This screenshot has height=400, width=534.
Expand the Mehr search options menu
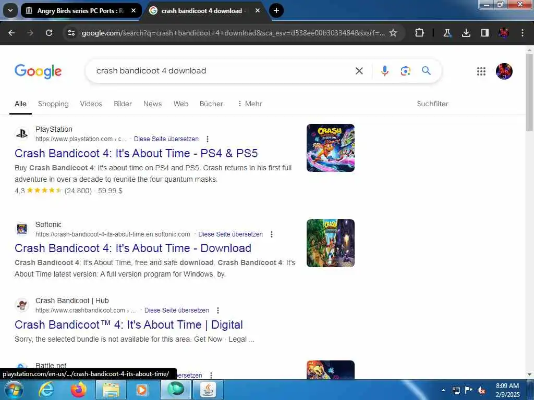[x=250, y=104]
